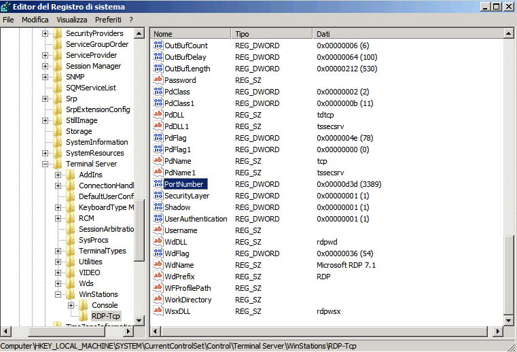Click the Terminal Server folder icon
The width and height of the screenshot is (517, 352).
pyautogui.click(x=58, y=164)
